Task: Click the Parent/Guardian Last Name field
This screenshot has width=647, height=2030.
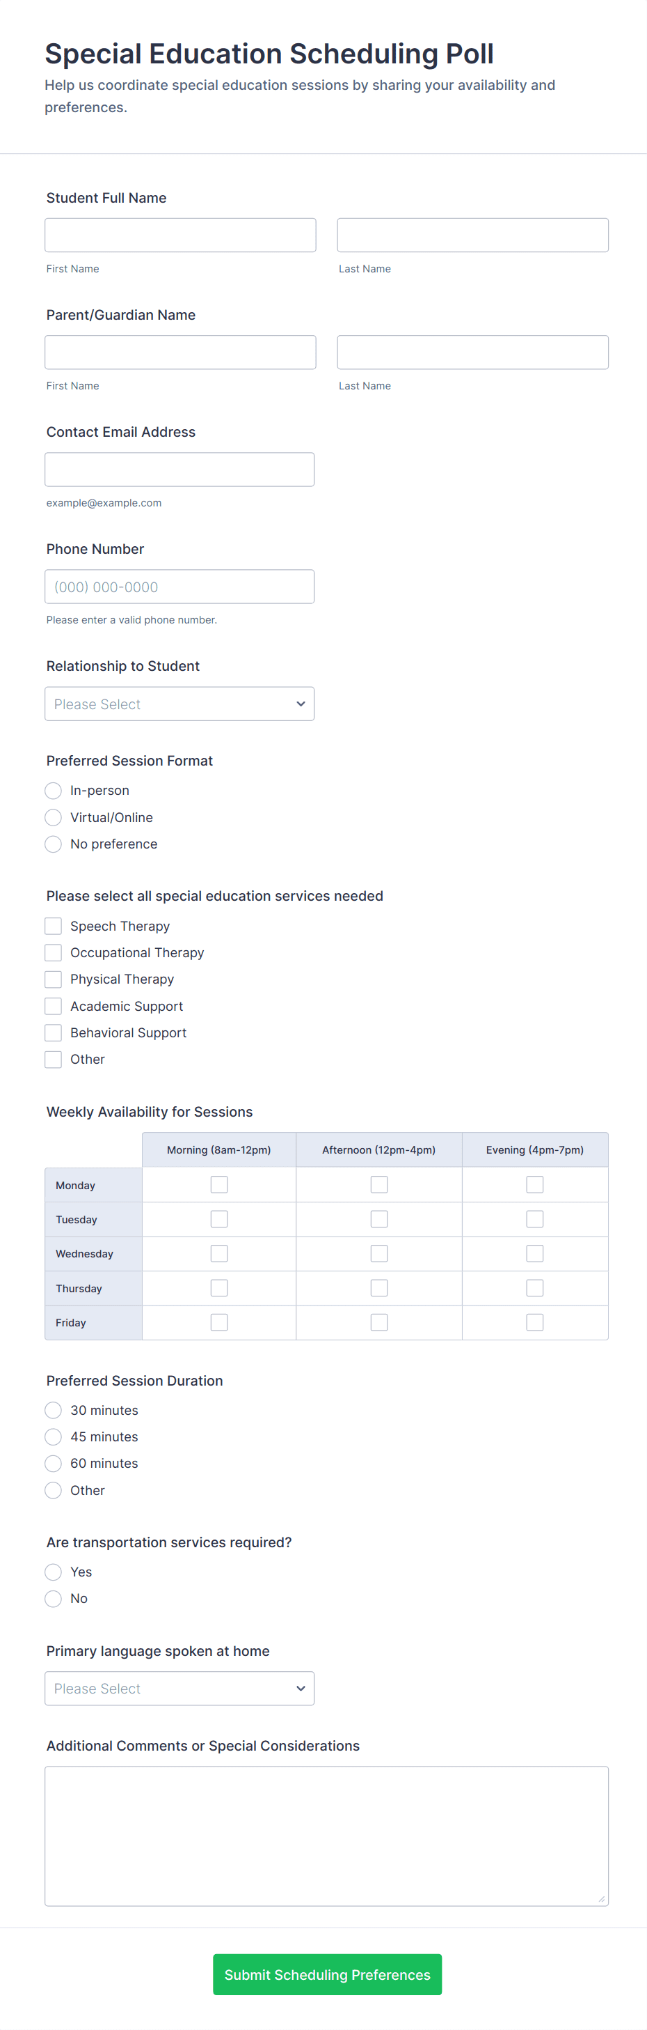Action: coord(472,352)
